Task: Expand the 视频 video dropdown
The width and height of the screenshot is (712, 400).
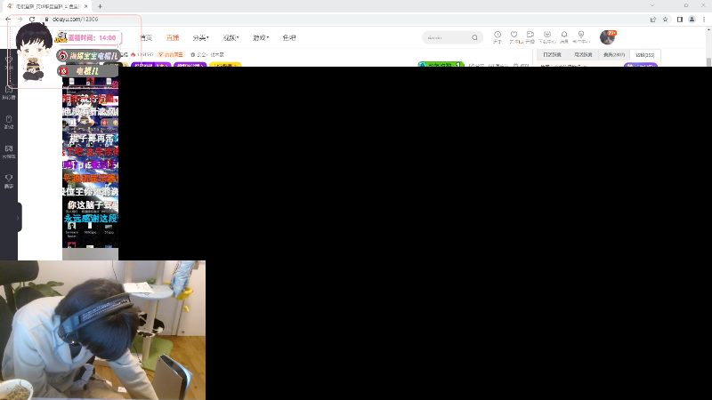Action: click(231, 37)
